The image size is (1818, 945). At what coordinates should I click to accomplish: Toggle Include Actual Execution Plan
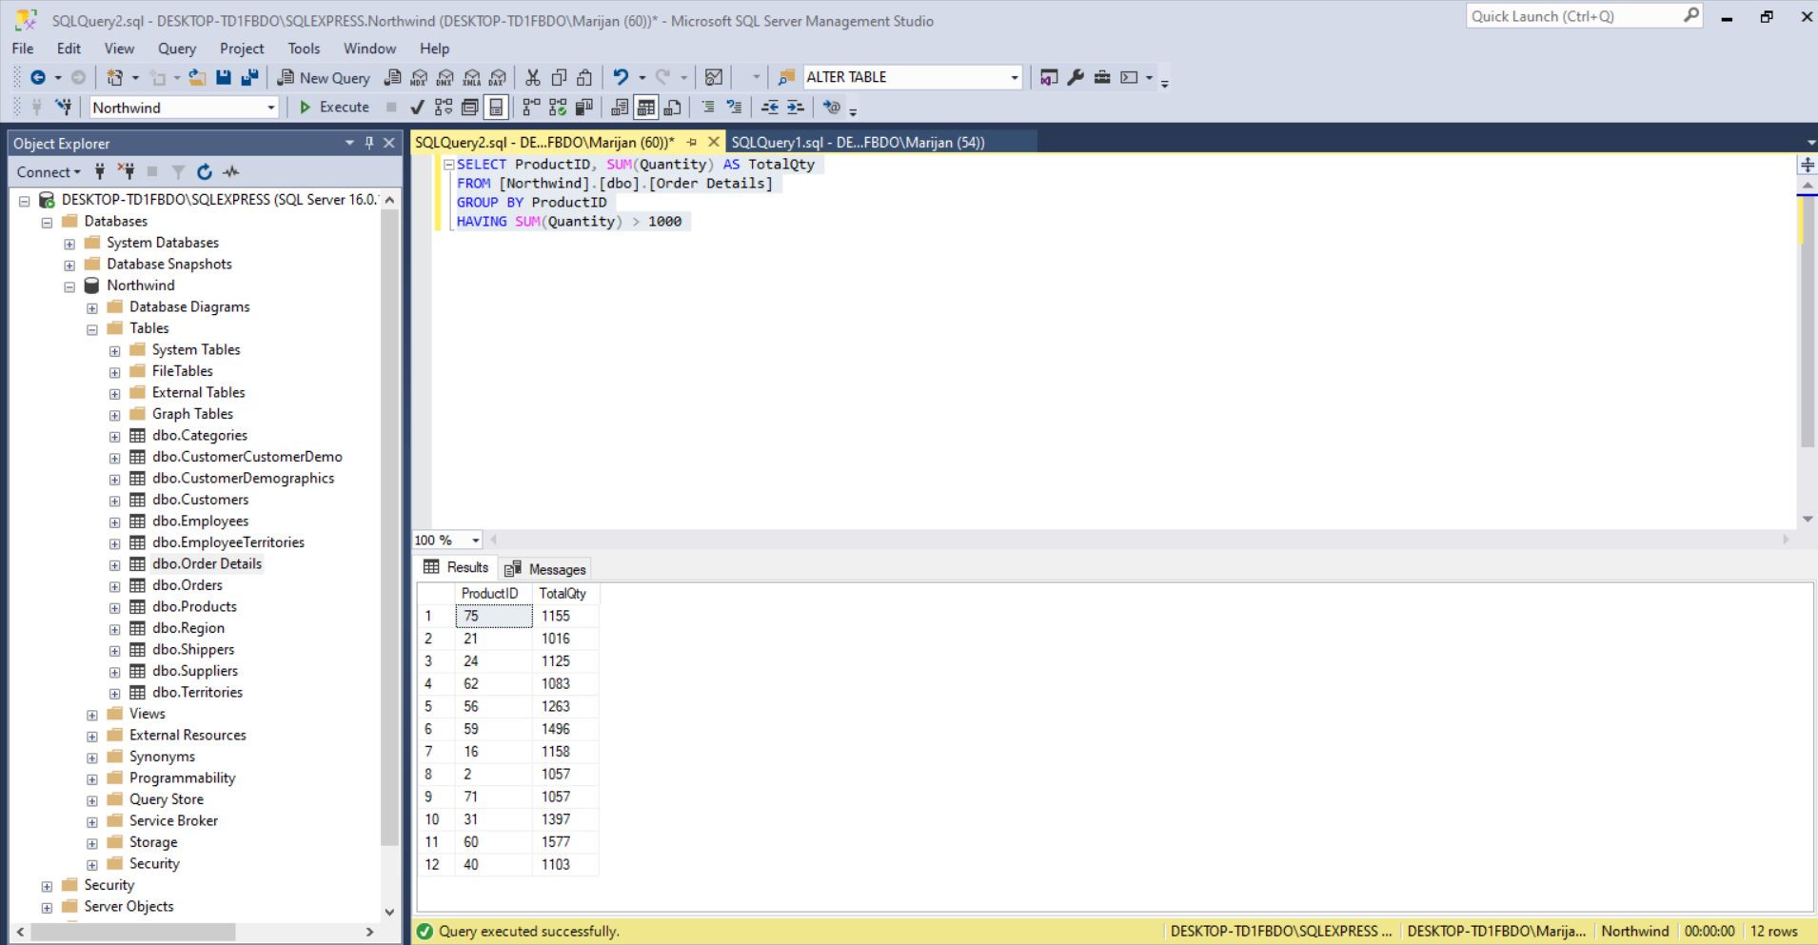click(x=531, y=108)
